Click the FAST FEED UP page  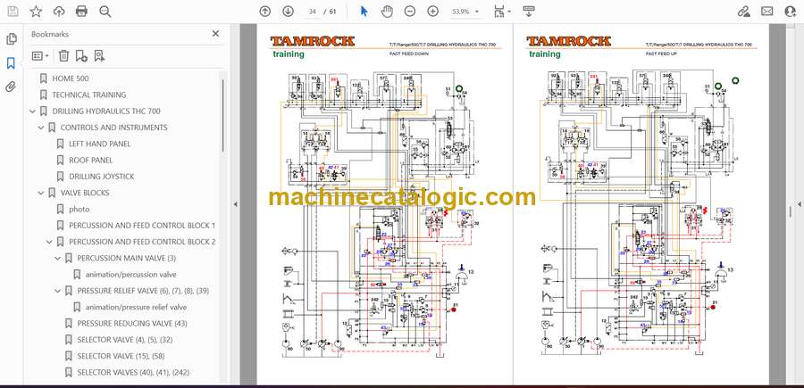(x=641, y=203)
